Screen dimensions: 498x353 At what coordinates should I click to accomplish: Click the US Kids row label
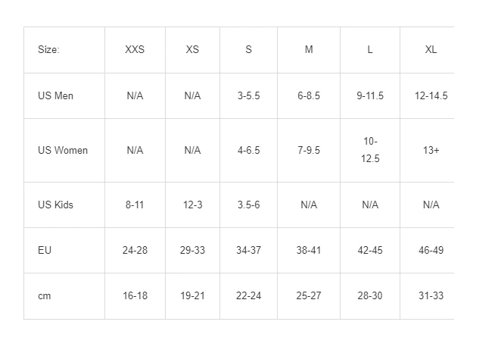click(x=55, y=205)
